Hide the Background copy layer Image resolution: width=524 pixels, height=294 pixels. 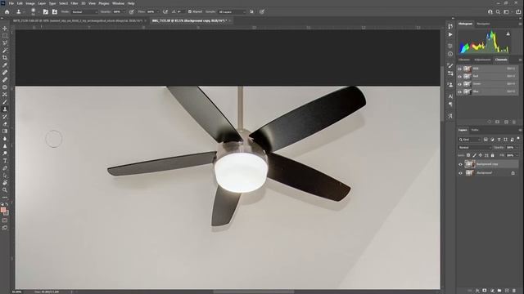tap(460, 164)
